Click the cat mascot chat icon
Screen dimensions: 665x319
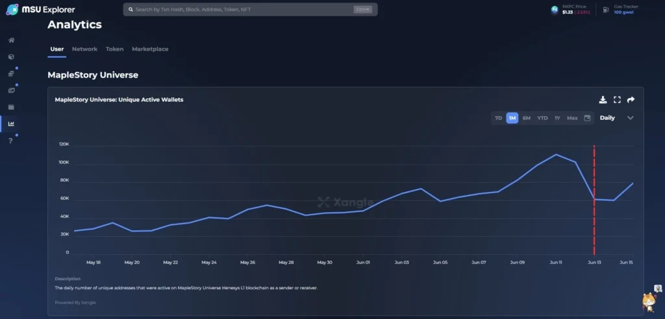tap(649, 301)
